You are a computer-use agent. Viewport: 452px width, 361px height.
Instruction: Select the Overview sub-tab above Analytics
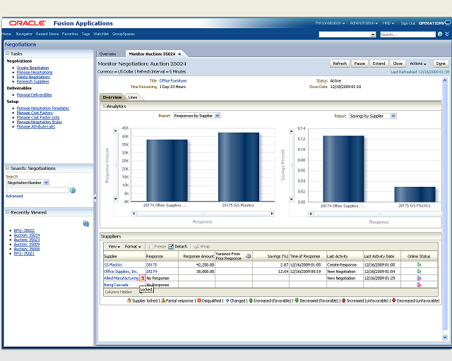112,97
